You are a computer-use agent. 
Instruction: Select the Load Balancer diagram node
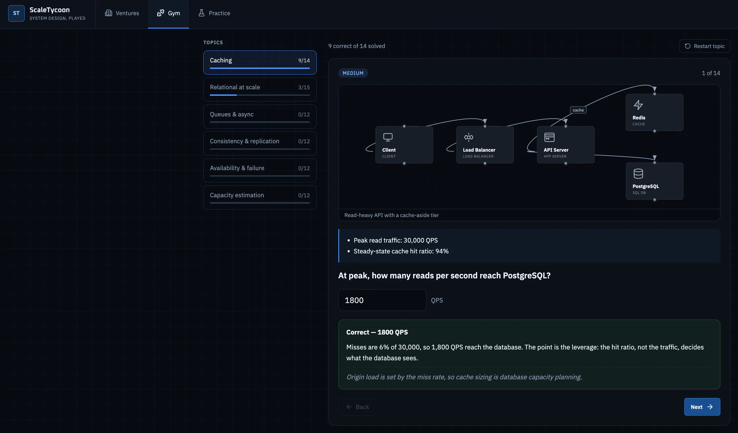[485, 145]
